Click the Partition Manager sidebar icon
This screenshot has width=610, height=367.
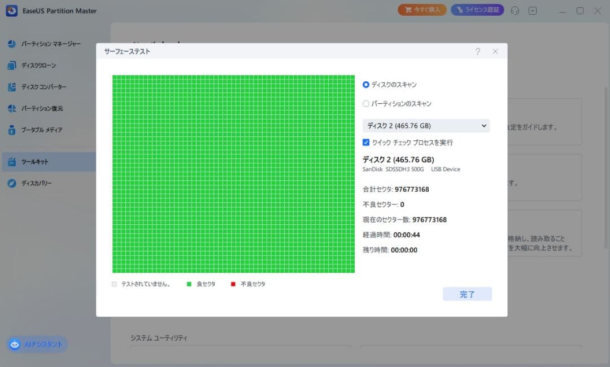12,44
